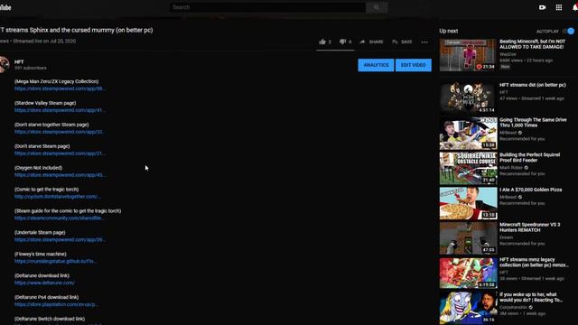Image resolution: width=578 pixels, height=325 pixels.
Task: Click title 'Minecraft Speedrunner VS 3 Hunters REMATCH'
Action: pyautogui.click(x=530, y=227)
